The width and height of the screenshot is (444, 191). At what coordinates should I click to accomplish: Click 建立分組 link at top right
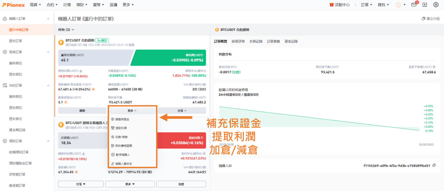click(x=431, y=19)
